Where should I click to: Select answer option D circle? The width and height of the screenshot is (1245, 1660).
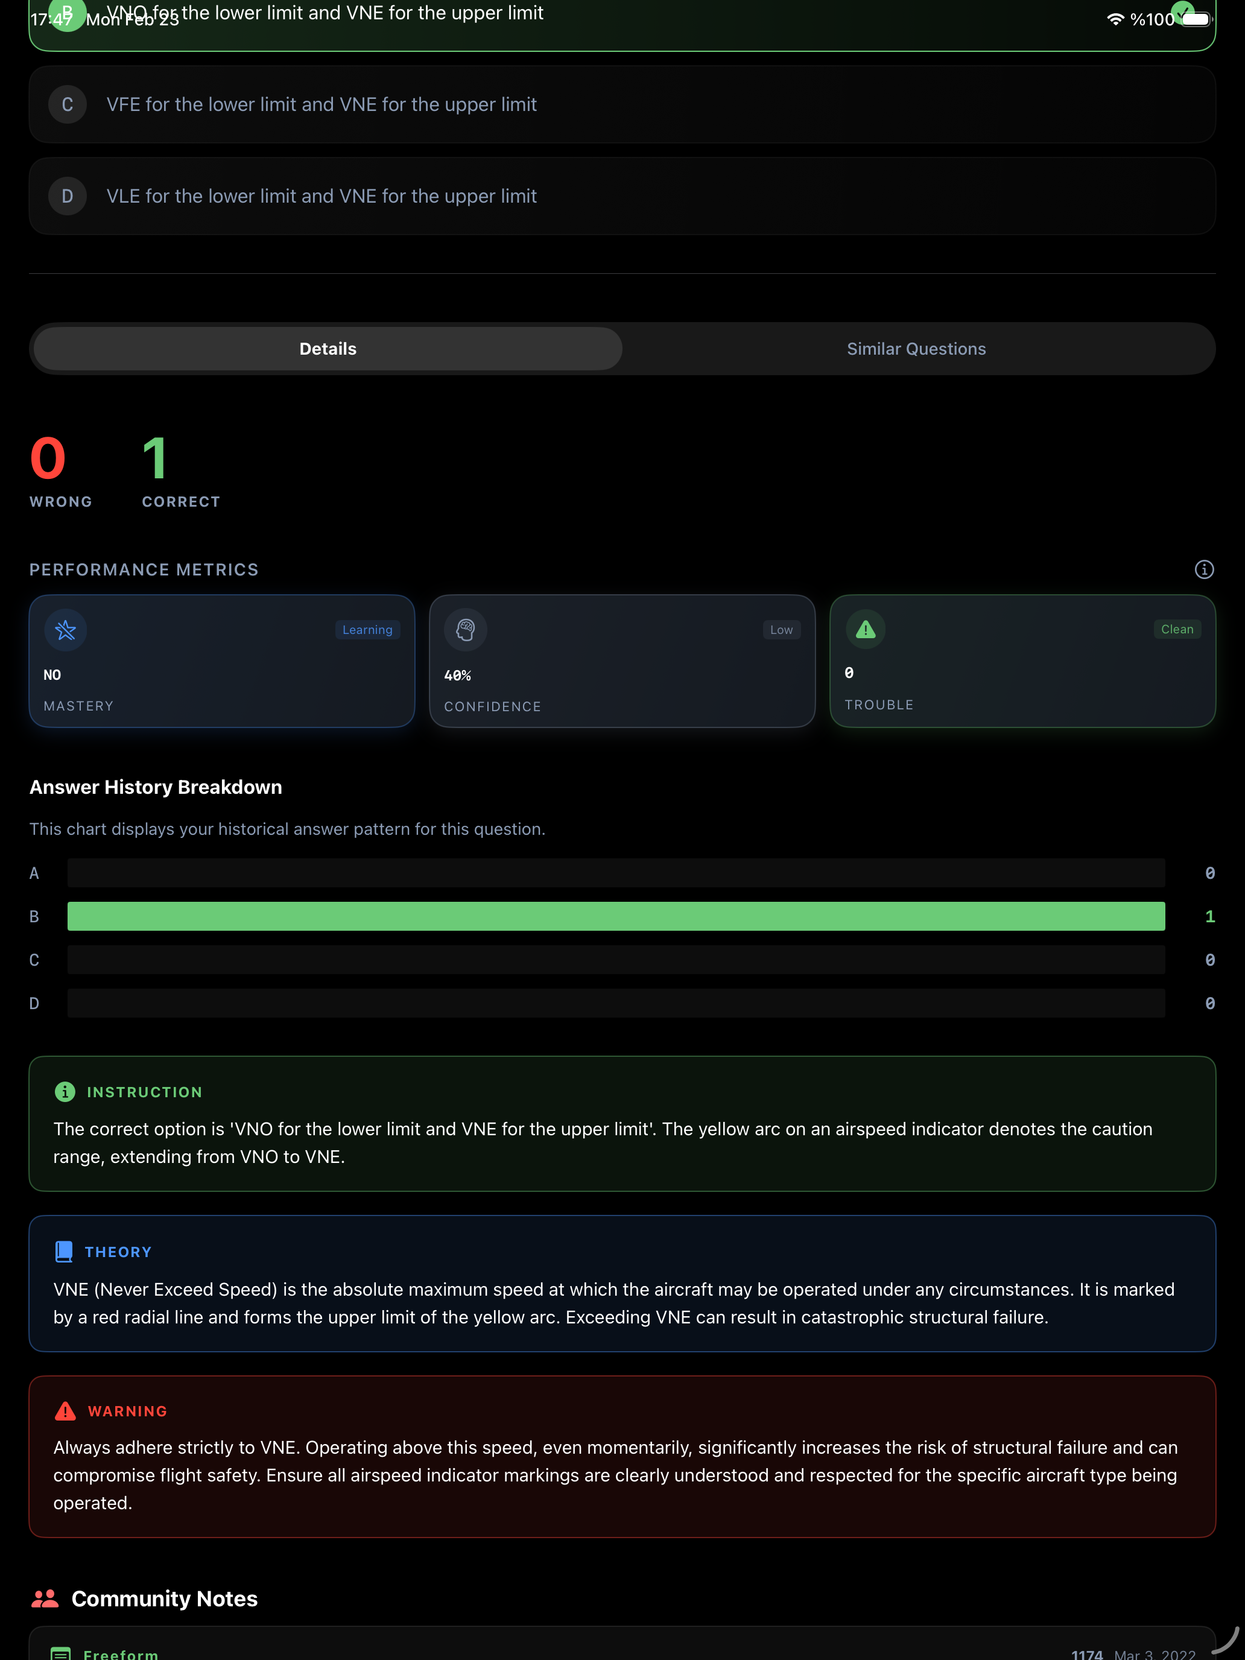click(x=68, y=196)
